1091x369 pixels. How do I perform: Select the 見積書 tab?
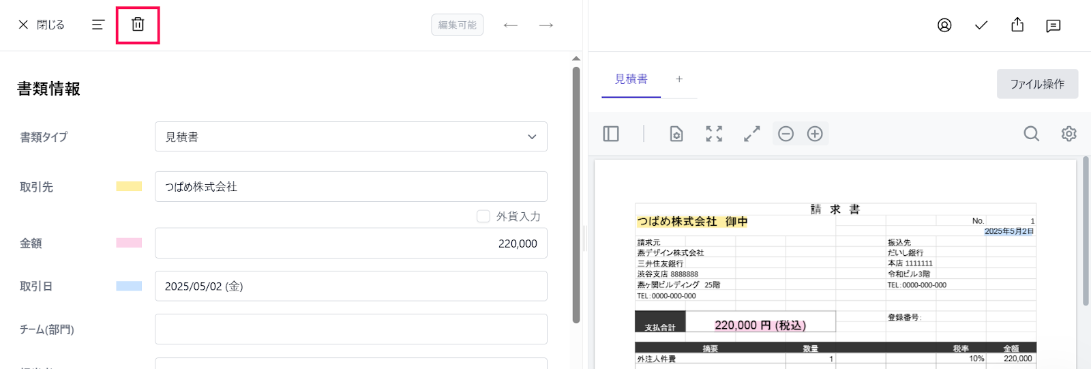point(631,80)
